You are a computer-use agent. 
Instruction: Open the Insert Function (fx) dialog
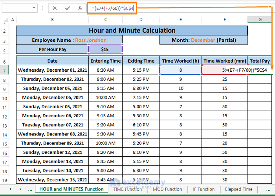(x=80, y=8)
